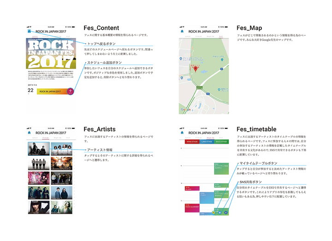Tap the home icon on Fes_timetable screen

[x=182, y=132]
